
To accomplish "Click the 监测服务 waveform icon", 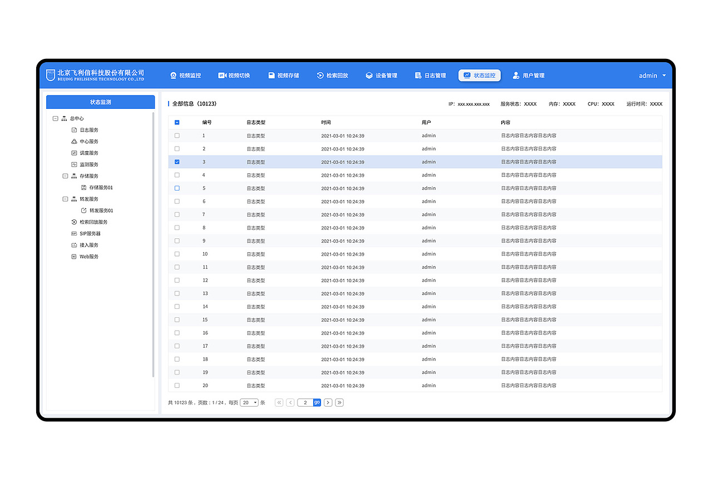I will point(74,164).
